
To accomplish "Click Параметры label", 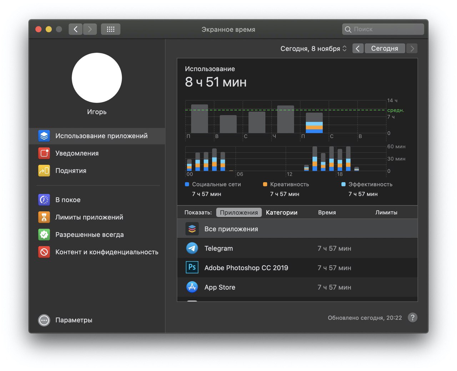I will click(x=74, y=320).
